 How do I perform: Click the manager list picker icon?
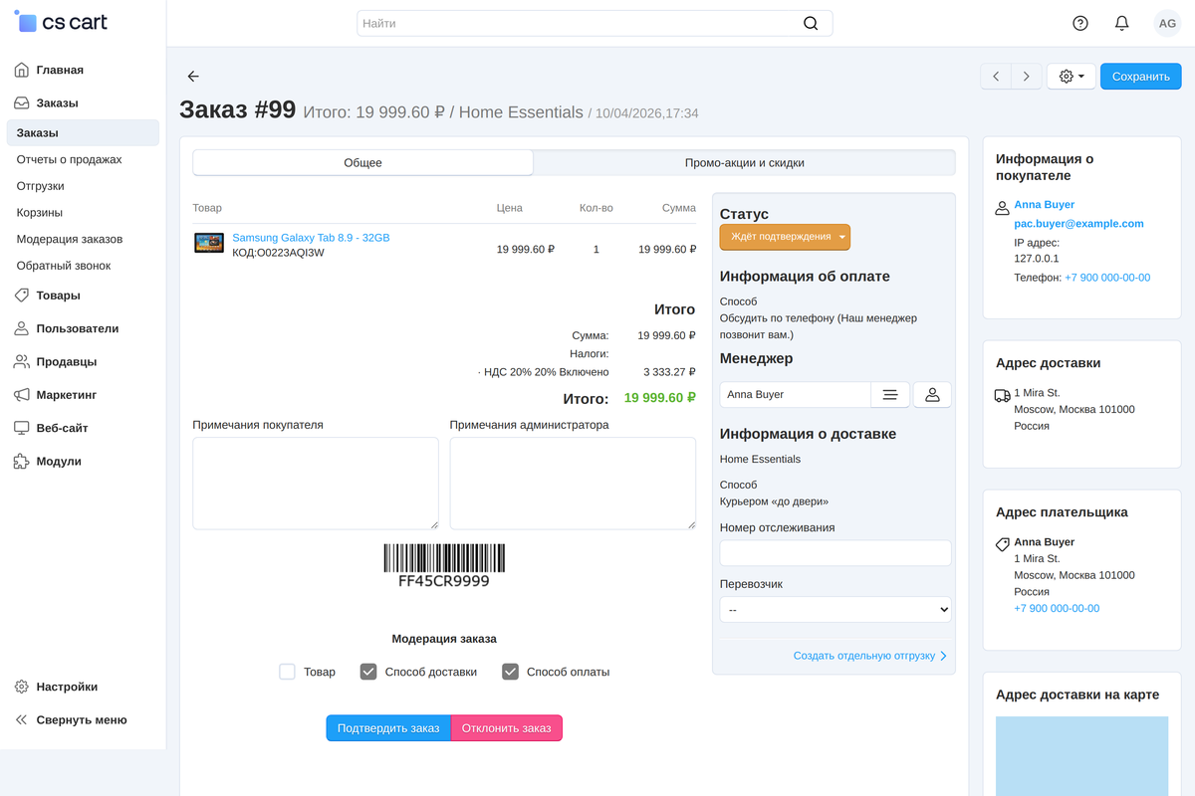890,395
